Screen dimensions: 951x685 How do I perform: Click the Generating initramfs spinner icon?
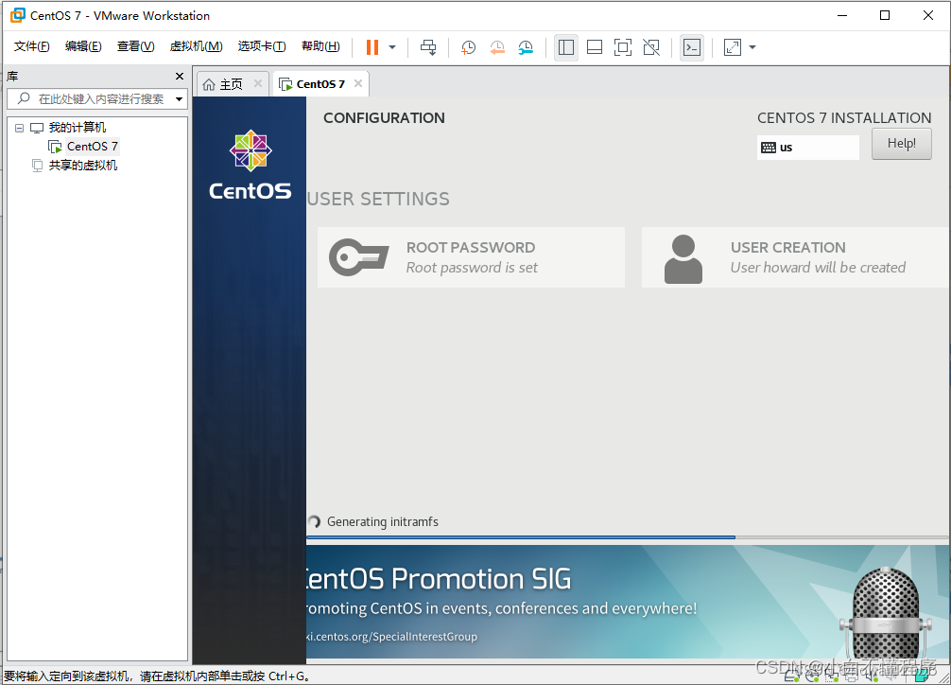314,521
